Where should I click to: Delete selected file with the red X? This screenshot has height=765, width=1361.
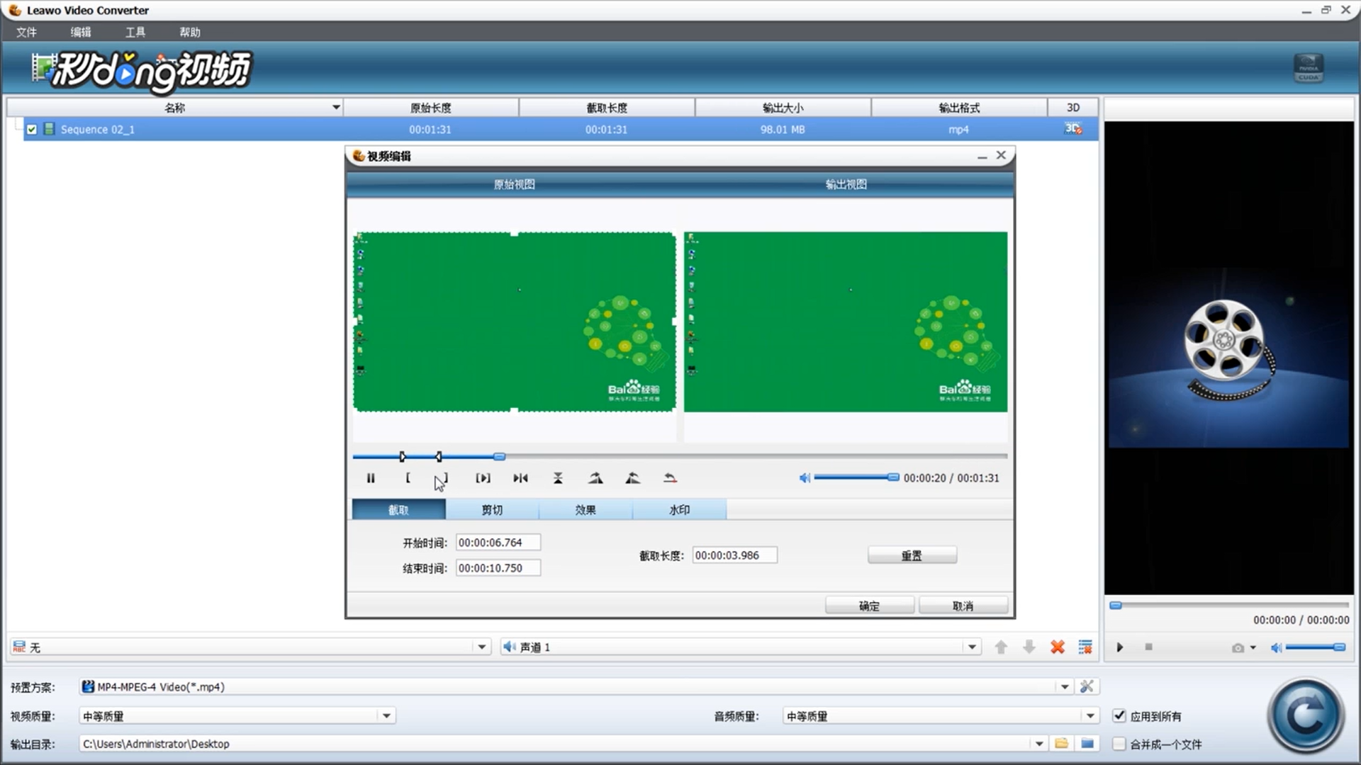coord(1057,647)
